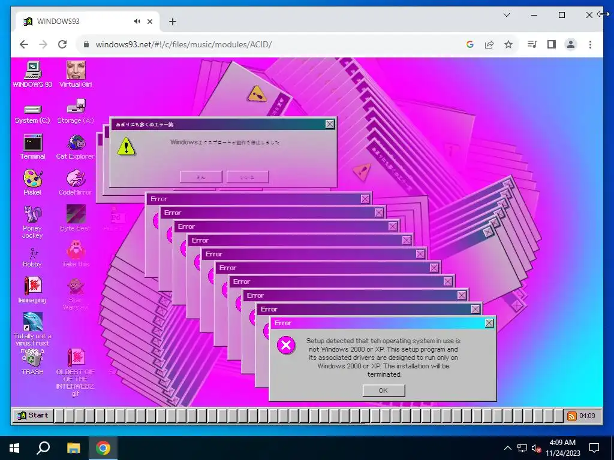Toggle the Chrome side panel
614x460 pixels.
pos(552,44)
